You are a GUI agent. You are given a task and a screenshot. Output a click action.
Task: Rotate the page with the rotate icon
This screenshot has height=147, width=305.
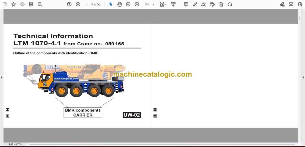click(x=230, y=4)
